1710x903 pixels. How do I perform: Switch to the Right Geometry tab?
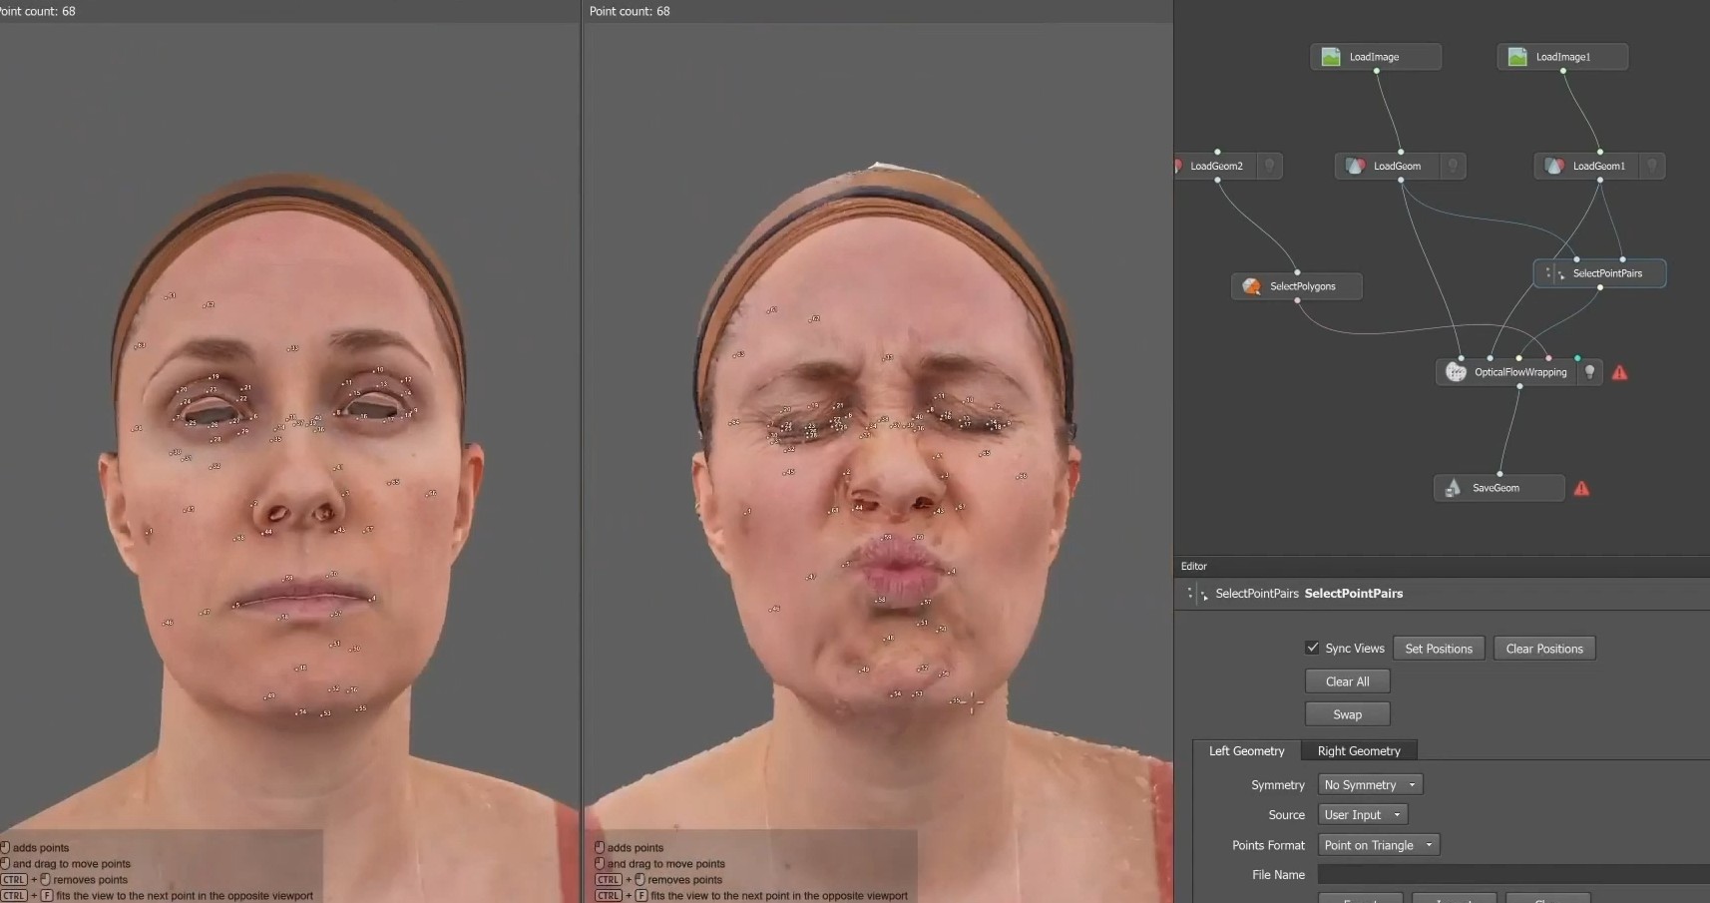[x=1358, y=751]
